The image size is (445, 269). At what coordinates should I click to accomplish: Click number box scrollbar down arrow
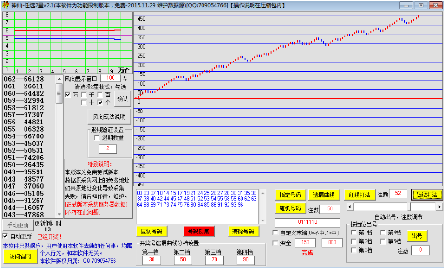[263, 220]
